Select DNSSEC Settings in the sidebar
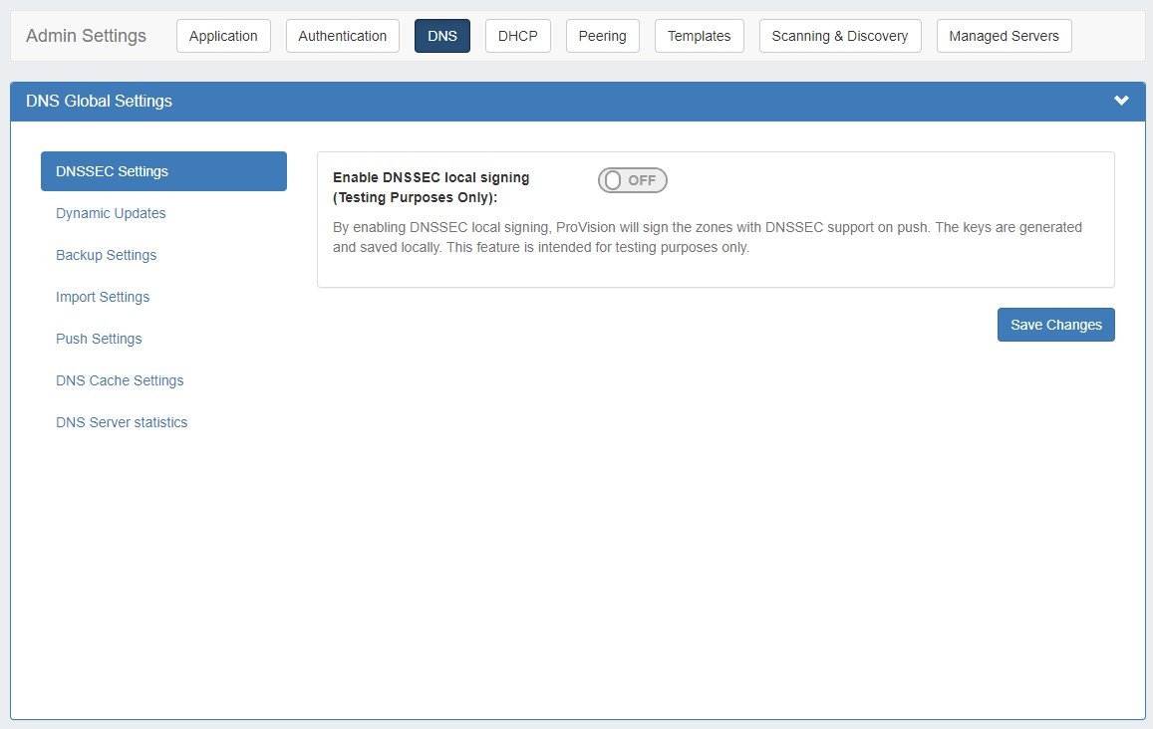 (163, 171)
